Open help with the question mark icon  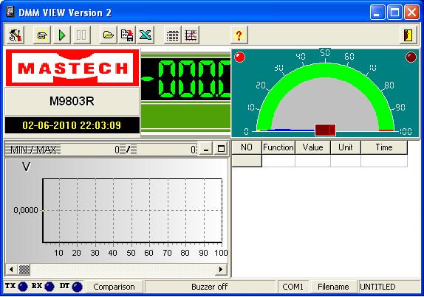pos(239,35)
